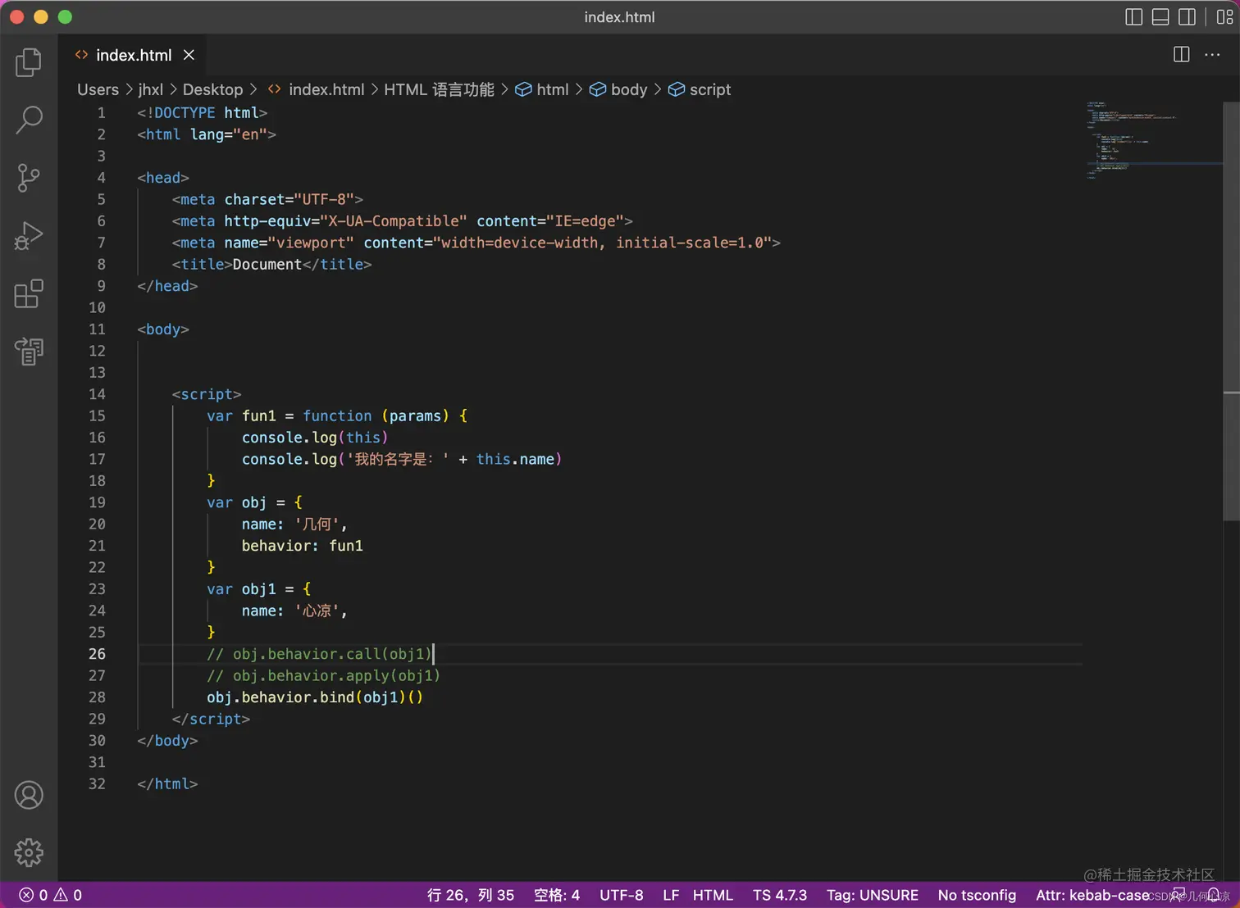
Task: Toggle the primary side bar
Action: tap(1133, 17)
